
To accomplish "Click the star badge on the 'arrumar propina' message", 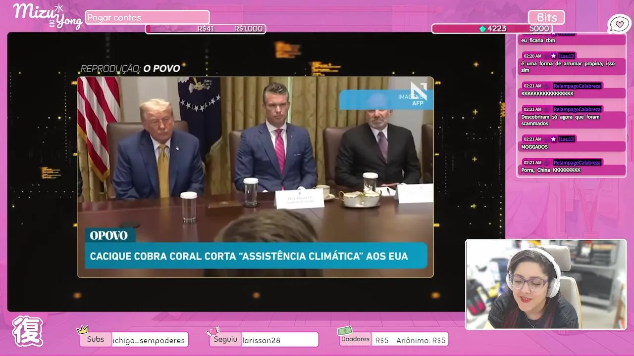I will coord(553,56).
